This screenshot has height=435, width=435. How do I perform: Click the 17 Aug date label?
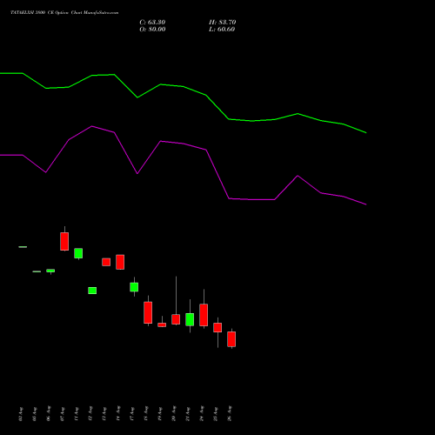[x=132, y=414]
